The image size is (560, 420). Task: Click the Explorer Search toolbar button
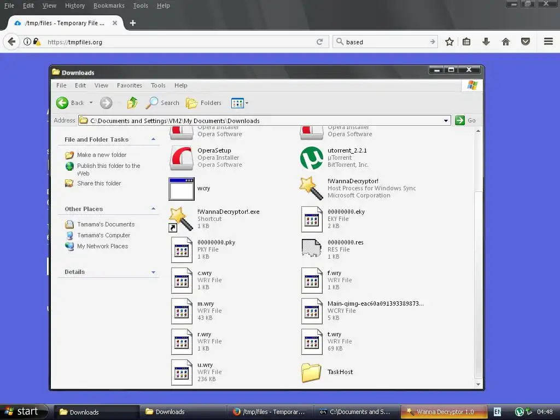point(162,103)
